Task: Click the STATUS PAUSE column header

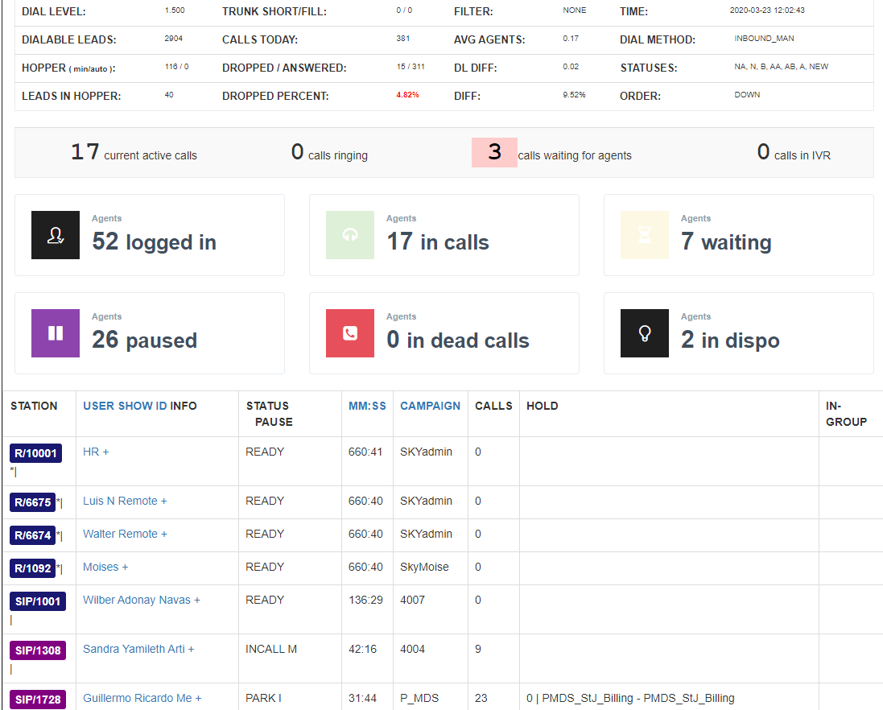Action: click(270, 414)
